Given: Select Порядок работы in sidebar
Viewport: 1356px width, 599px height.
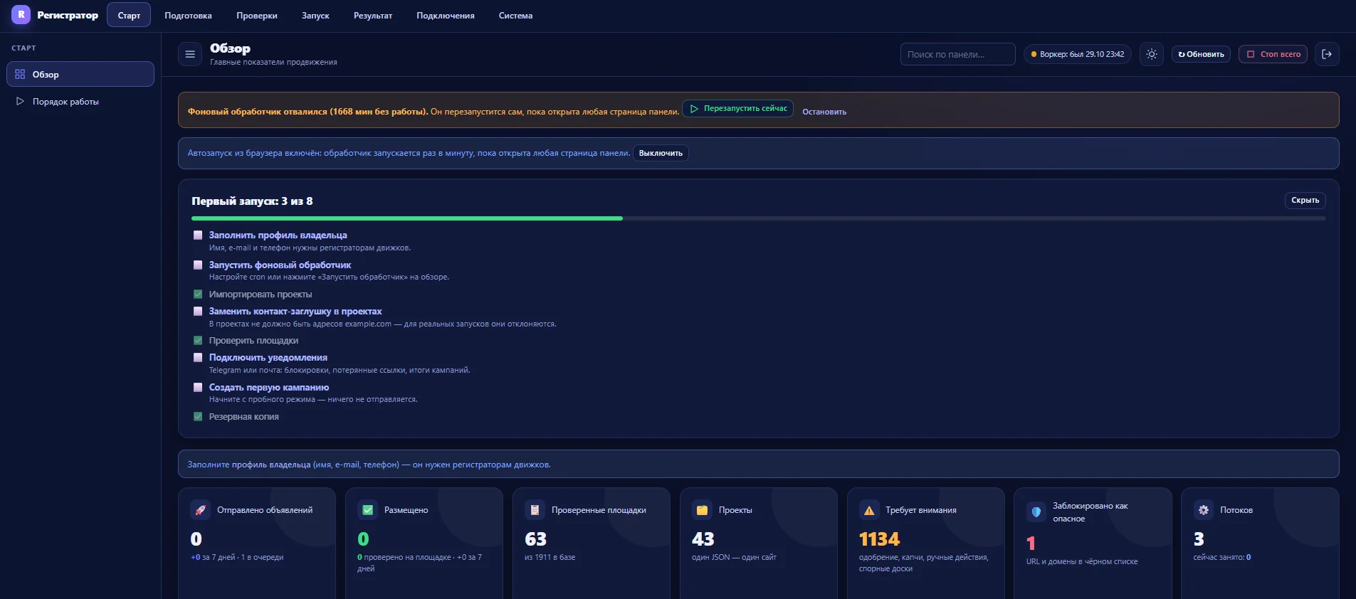Looking at the screenshot, I should coord(80,102).
